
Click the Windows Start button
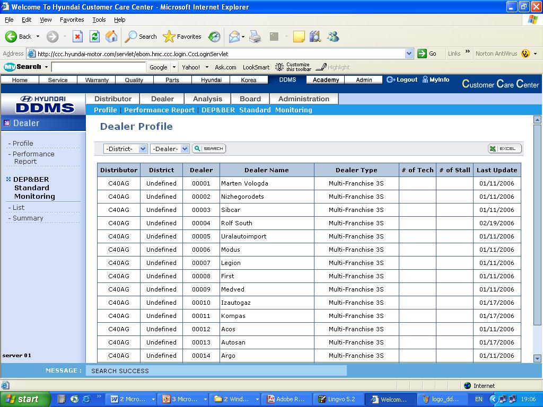[x=25, y=399]
